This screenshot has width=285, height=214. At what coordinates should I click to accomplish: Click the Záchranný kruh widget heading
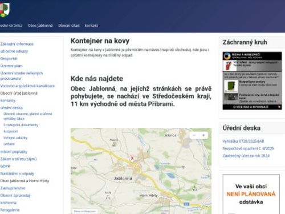pos(245,42)
